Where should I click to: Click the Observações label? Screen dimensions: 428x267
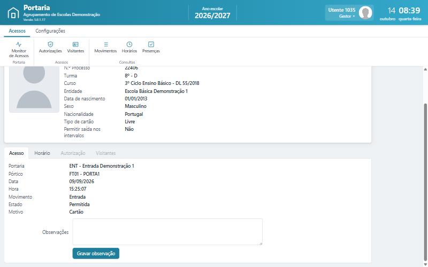click(x=56, y=232)
